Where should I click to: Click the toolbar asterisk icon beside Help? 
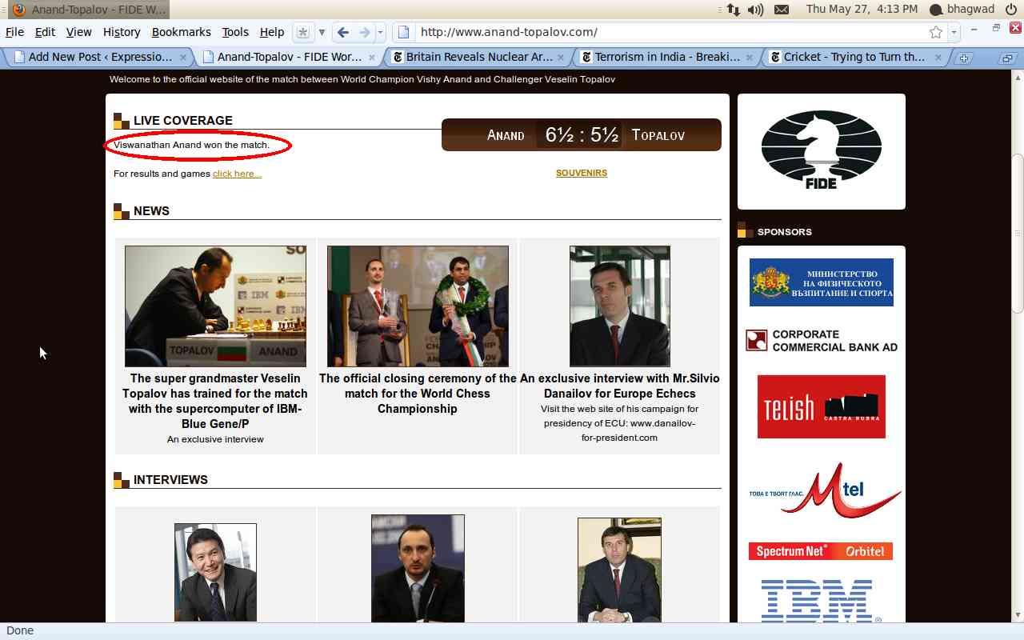[x=302, y=32]
